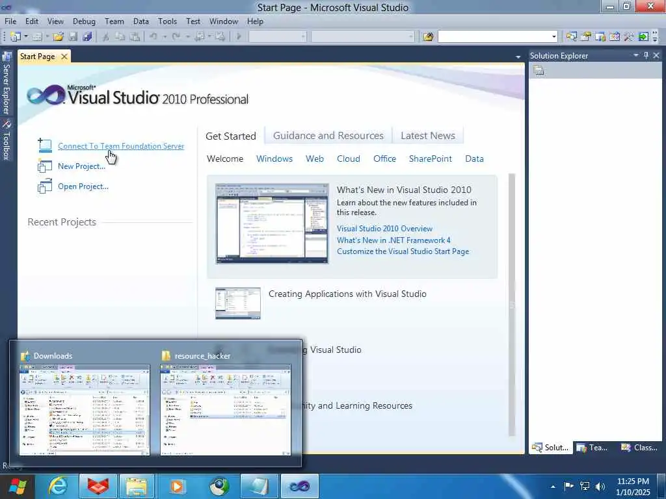Open the Debug menu

coord(84,21)
